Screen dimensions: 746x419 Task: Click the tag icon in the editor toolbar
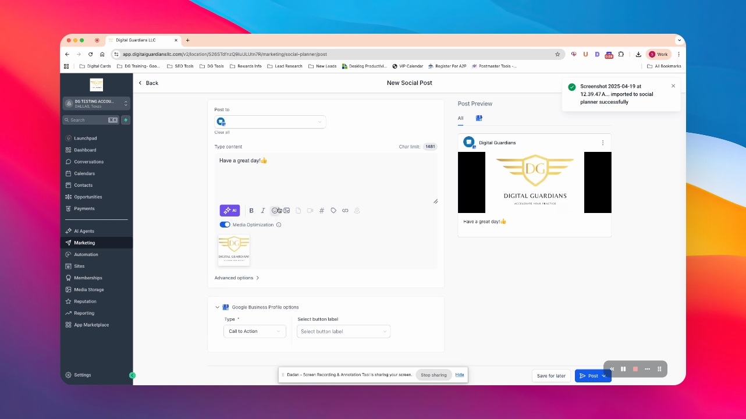(x=333, y=211)
